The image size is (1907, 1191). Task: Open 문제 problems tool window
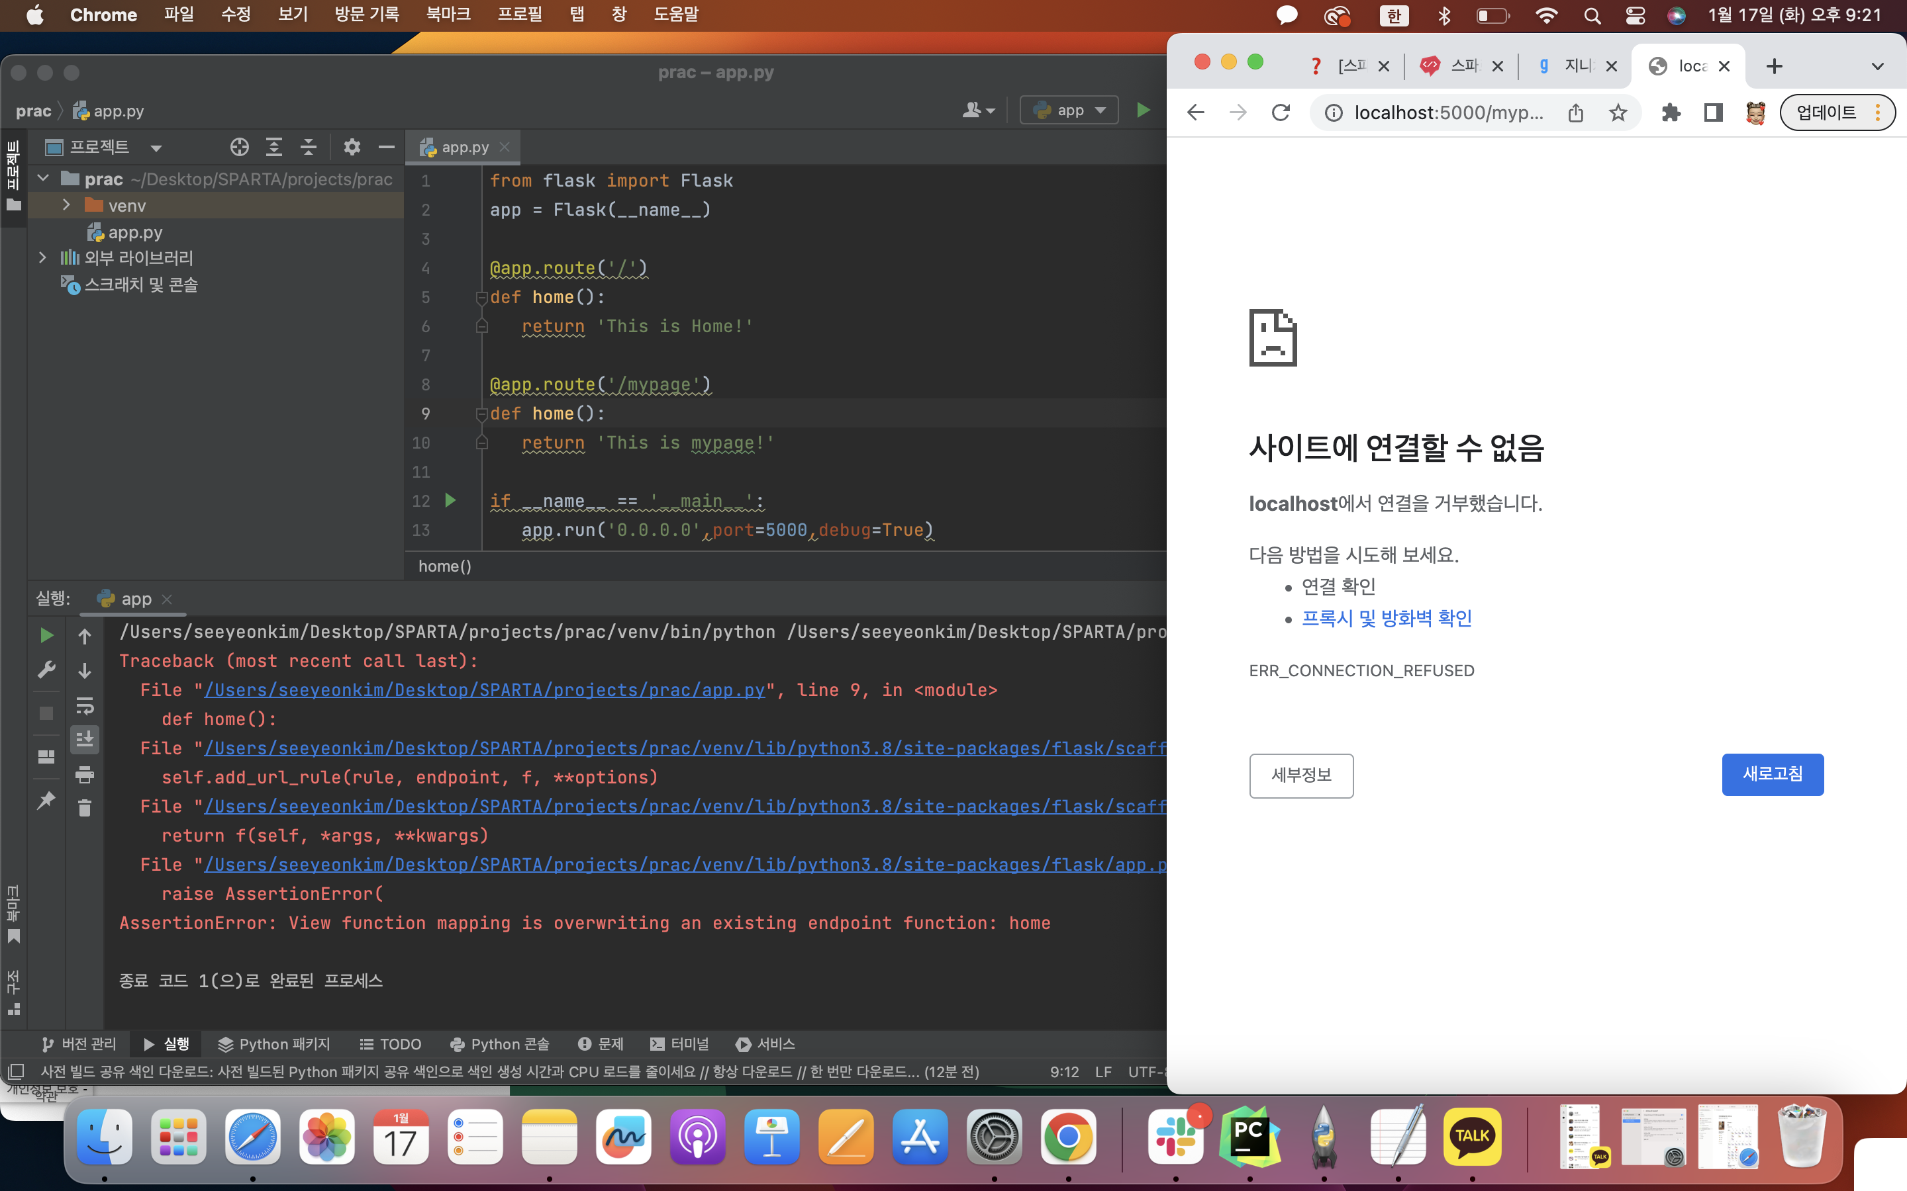click(601, 1043)
